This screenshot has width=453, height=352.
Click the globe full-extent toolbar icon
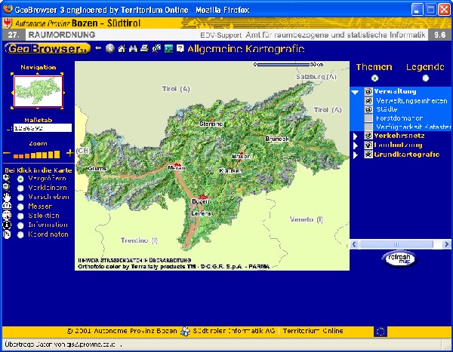[110, 48]
